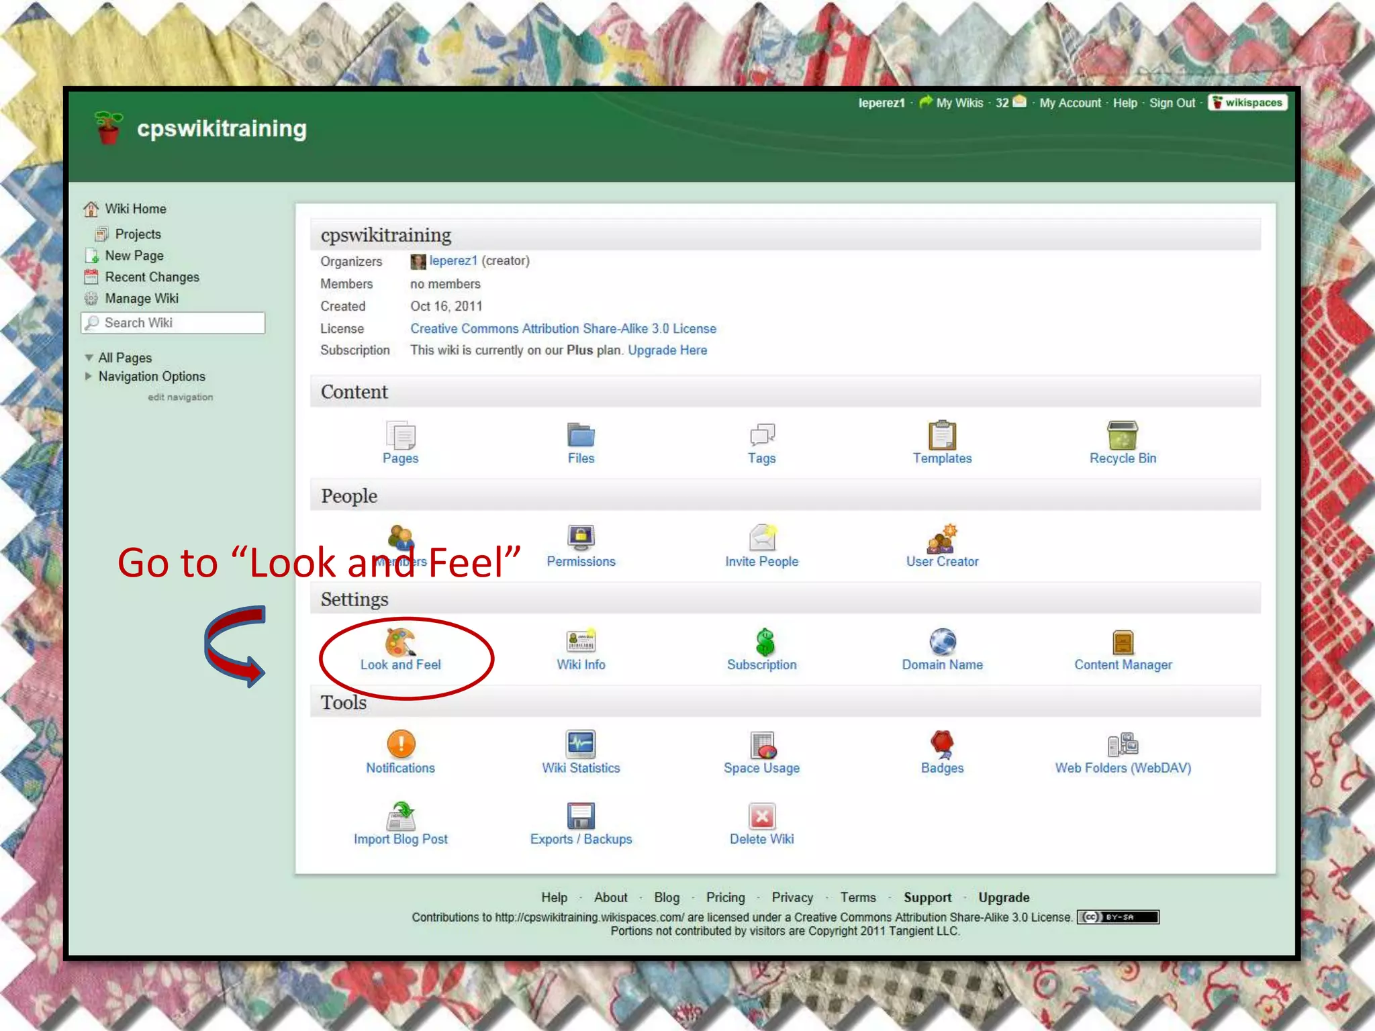Open My Account in top bar
Image resolution: width=1375 pixels, height=1031 pixels.
click(1070, 103)
